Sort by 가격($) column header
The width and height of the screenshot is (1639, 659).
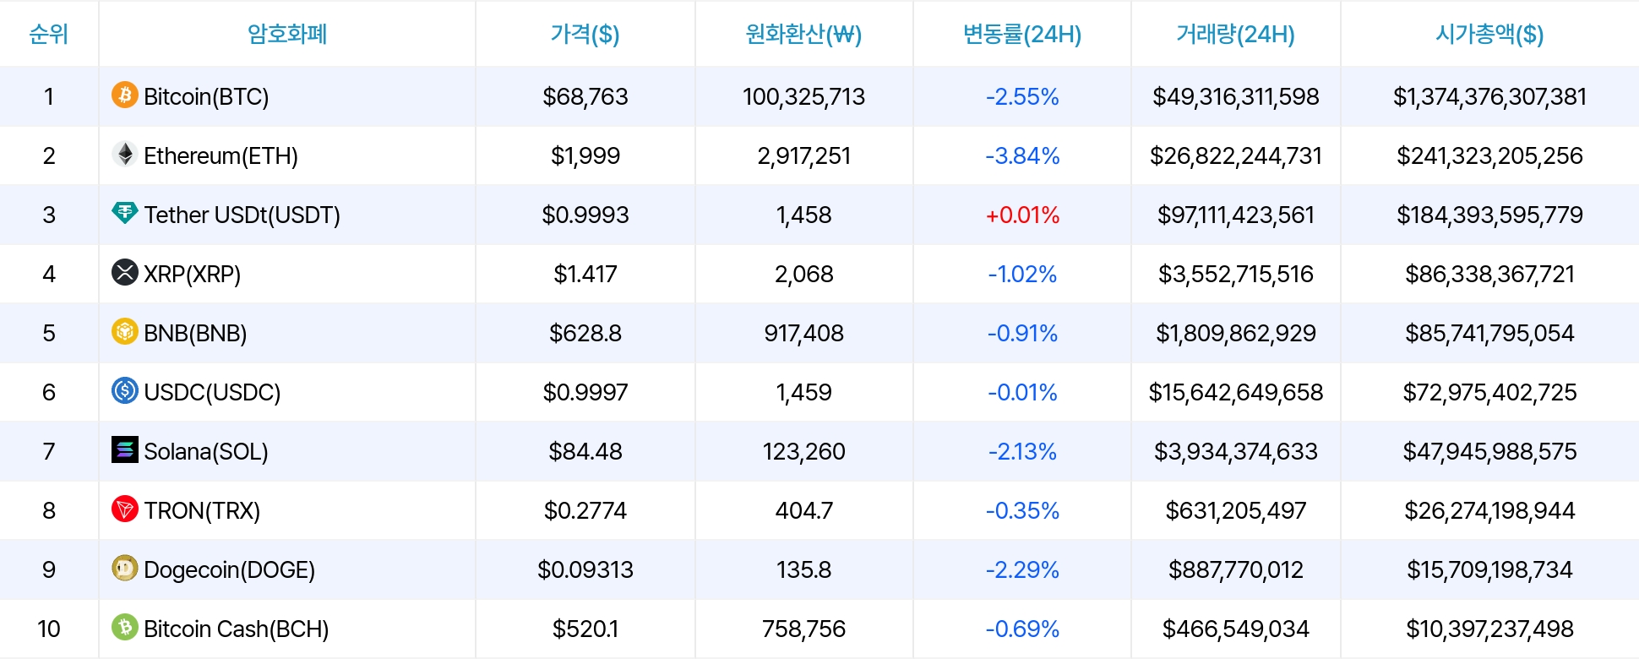click(x=585, y=34)
